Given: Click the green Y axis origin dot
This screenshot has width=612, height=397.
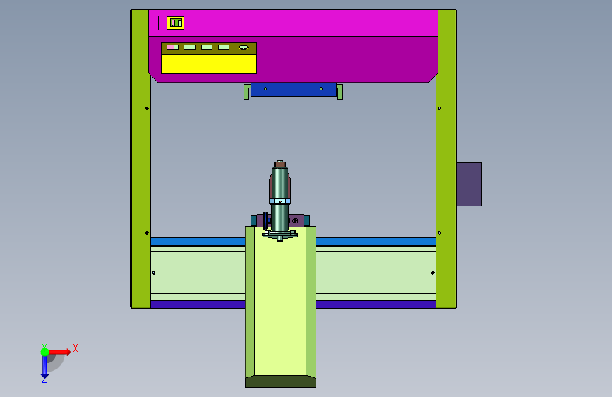Looking at the screenshot, I should coord(44,352).
